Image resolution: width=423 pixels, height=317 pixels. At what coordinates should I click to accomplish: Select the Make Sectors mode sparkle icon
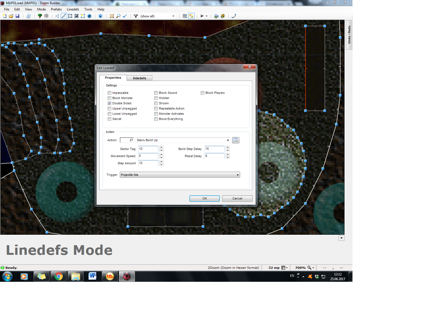pyautogui.click(x=83, y=16)
